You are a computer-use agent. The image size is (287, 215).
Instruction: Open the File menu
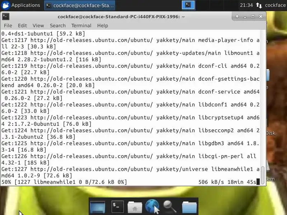[8, 25]
